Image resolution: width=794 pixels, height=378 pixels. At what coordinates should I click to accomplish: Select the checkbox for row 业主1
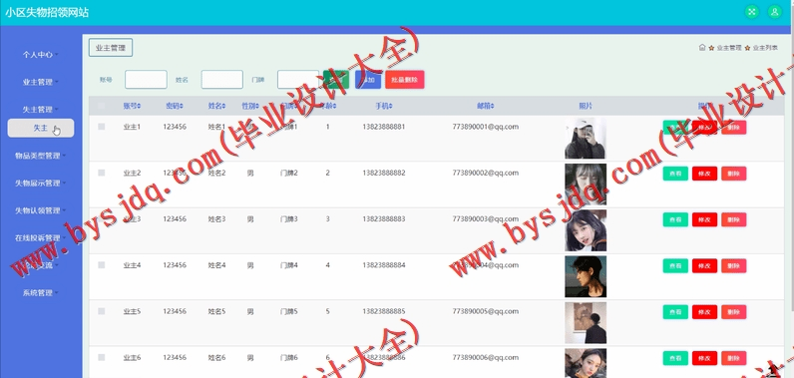tap(102, 127)
